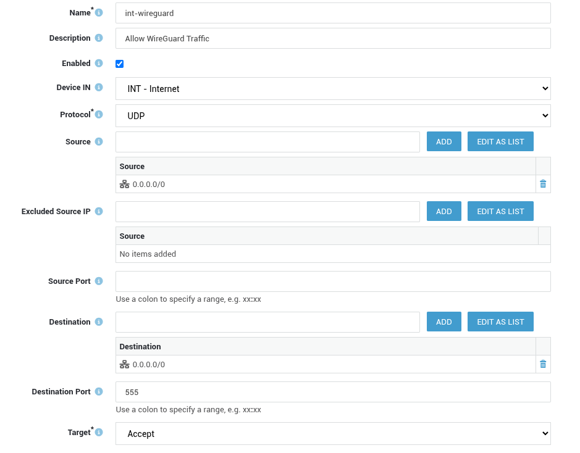Image resolution: width=580 pixels, height=453 pixels.
Task: Uncheck the Enabled checkbox
Action: (x=119, y=64)
